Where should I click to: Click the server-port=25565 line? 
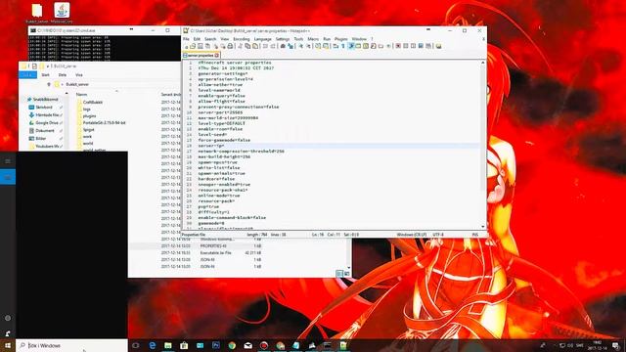220,112
